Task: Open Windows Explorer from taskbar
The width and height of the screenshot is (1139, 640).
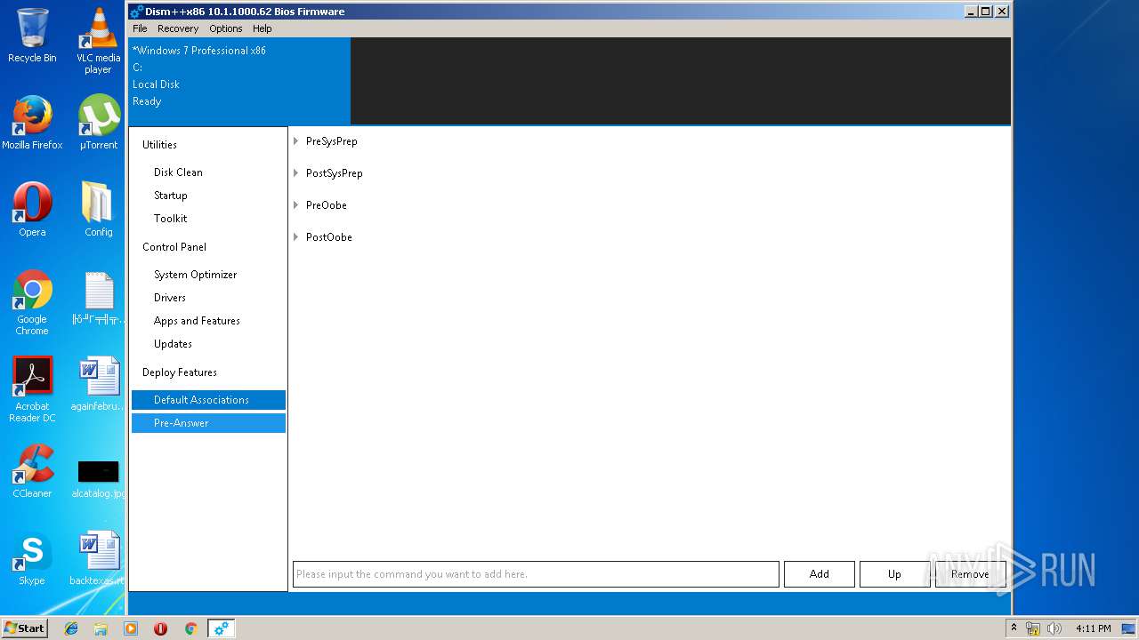Action: (101, 628)
